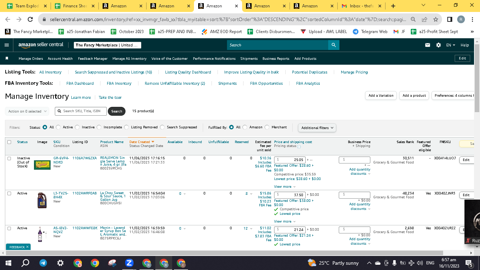Click the Search button next to SKU field
Viewport: 480px width, 270px height.
[x=117, y=111]
